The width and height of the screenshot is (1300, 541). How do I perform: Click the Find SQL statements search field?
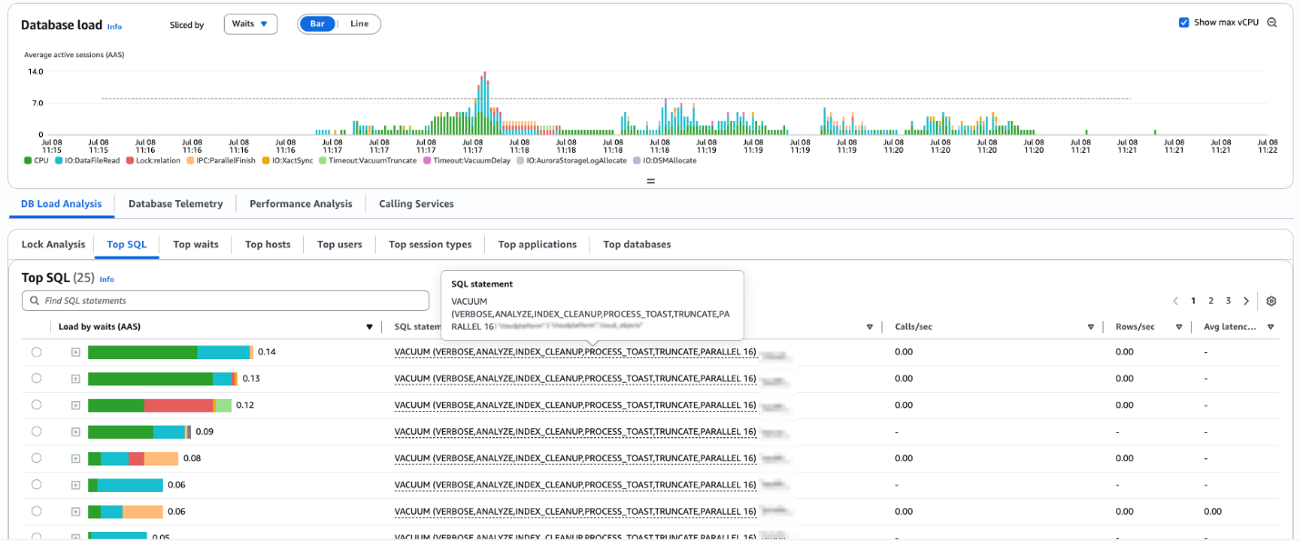click(226, 300)
